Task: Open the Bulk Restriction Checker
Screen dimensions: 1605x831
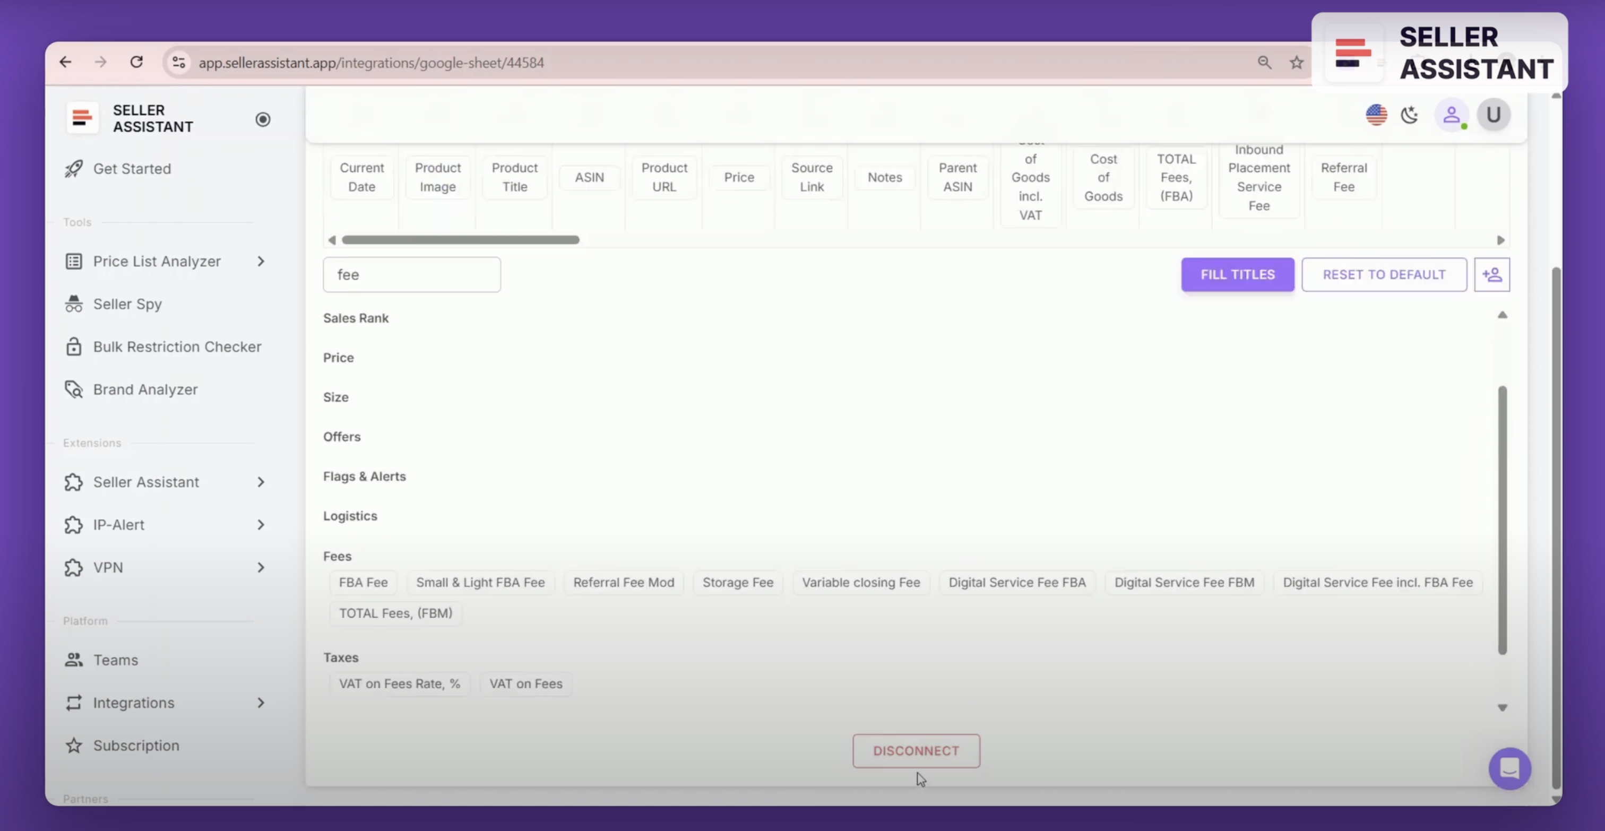Action: coord(178,347)
